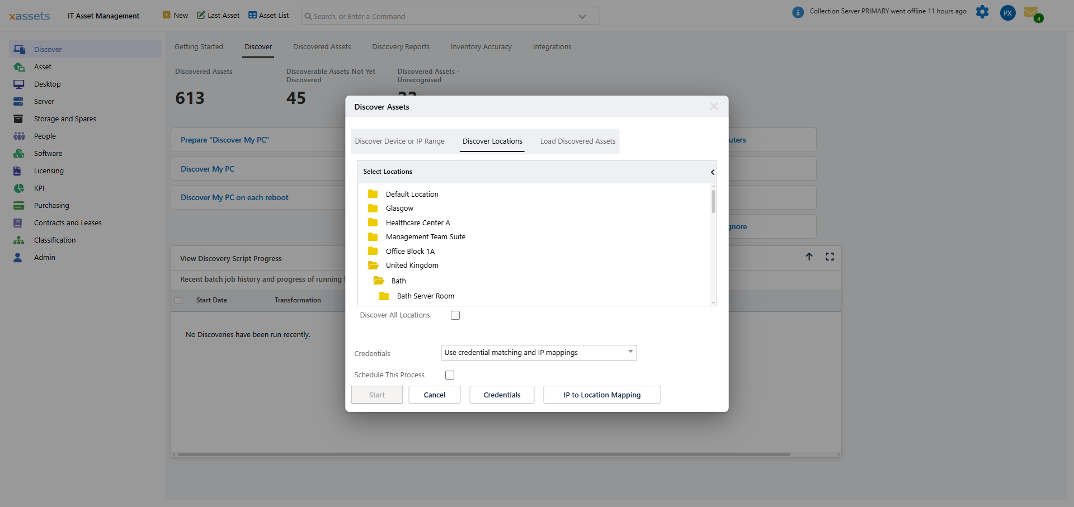Focus the Search or Enter a Command field
The height and width of the screenshot is (507, 1074).
[x=450, y=16]
